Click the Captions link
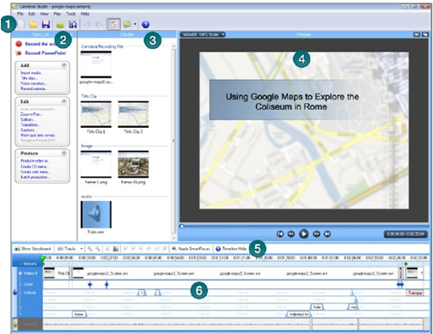This screenshot has height=334, width=433. click(27, 130)
